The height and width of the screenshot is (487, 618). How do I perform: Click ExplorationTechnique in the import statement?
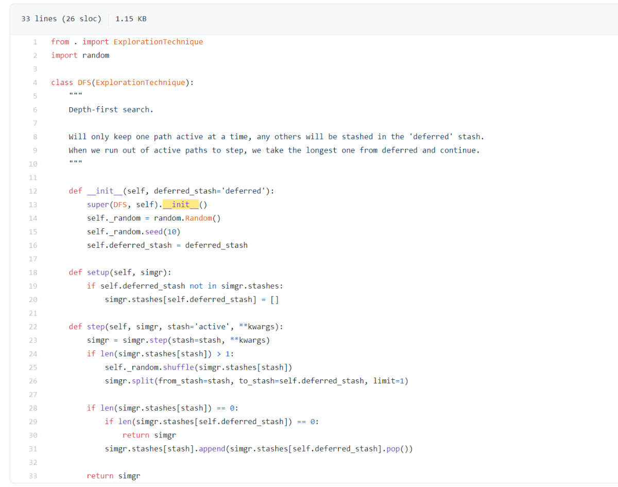click(158, 42)
